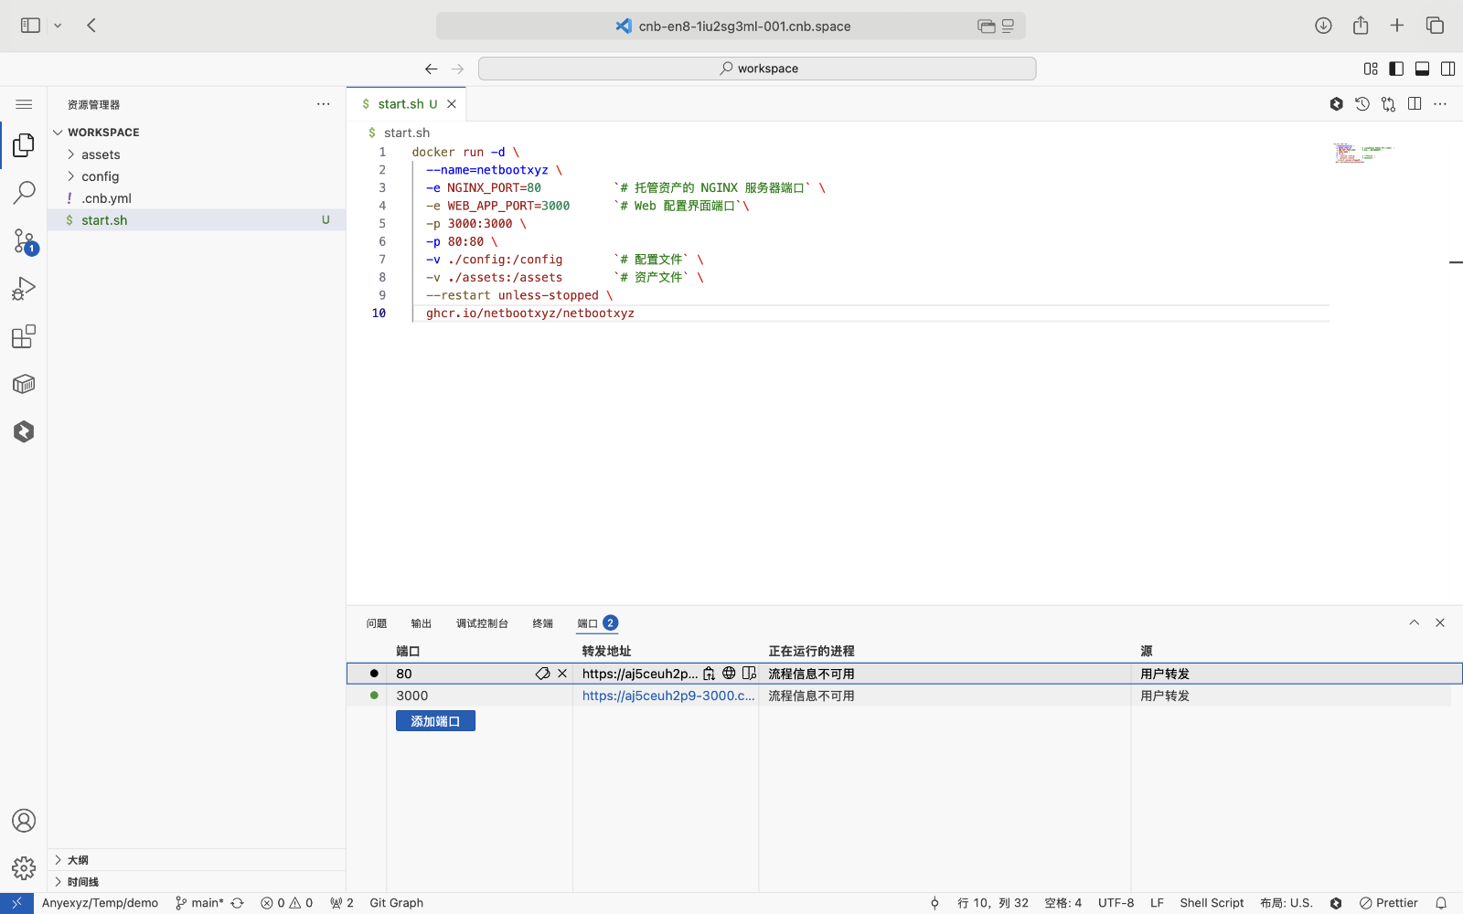
Task: Open the Extensions view
Action: click(24, 336)
